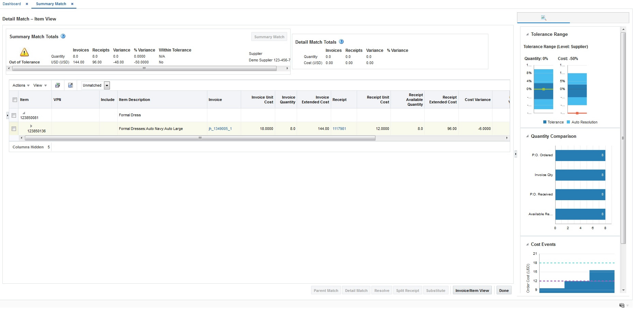Check the row checkbox for item 123850081

point(14,115)
